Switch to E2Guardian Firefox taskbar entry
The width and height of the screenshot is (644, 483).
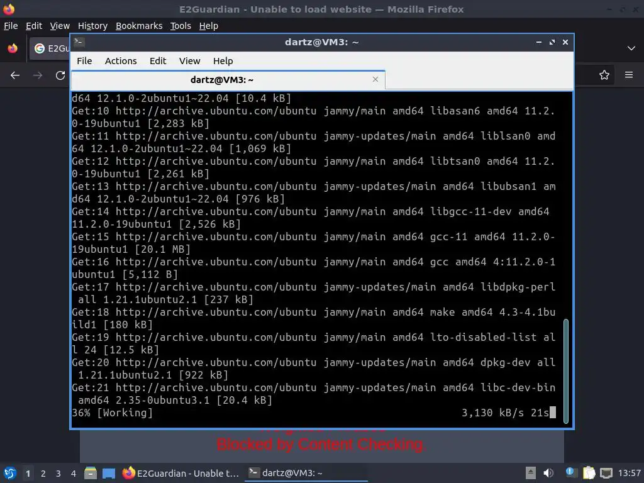180,473
